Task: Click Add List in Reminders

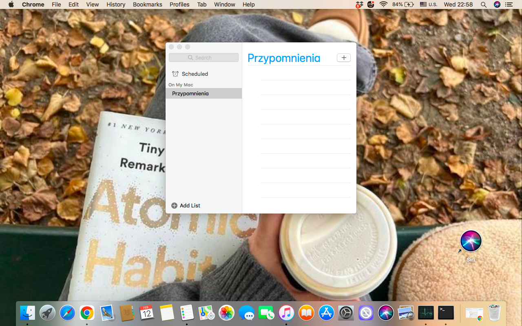Action: [x=186, y=205]
